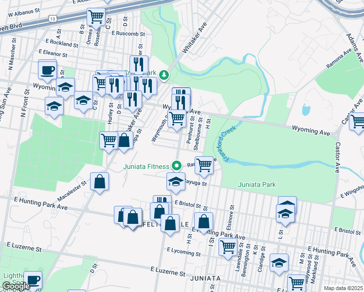Viewport: 364px width, 292px height.
Task: Click the Juniata Park label
Action: (x=257, y=185)
